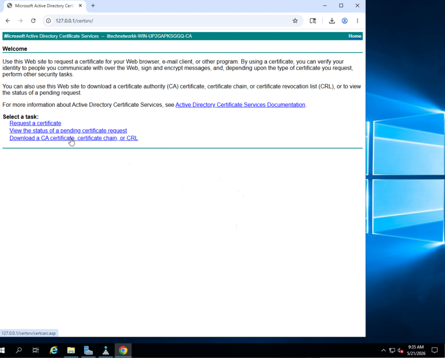Maximize the Chrome window
Screen dimensions: 445x358
(341, 6)
